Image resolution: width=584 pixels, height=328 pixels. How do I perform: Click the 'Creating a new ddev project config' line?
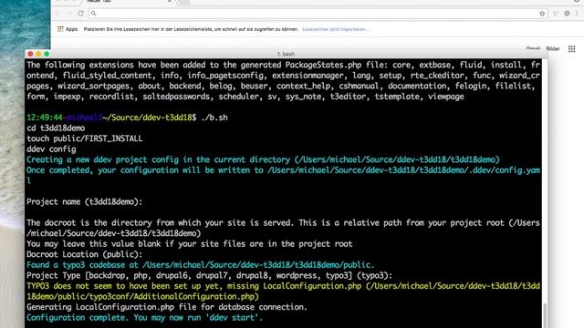pos(263,159)
